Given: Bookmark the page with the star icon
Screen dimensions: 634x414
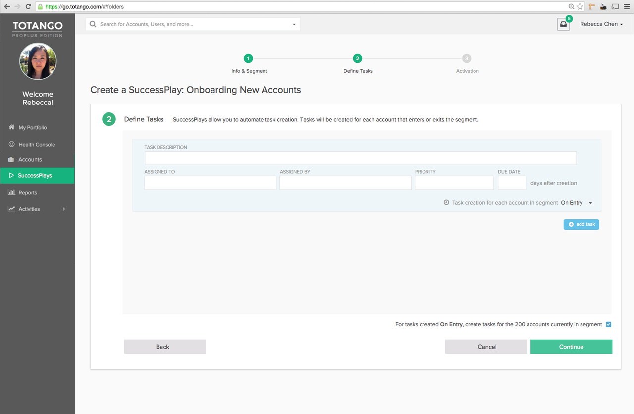Looking at the screenshot, I should point(580,7).
